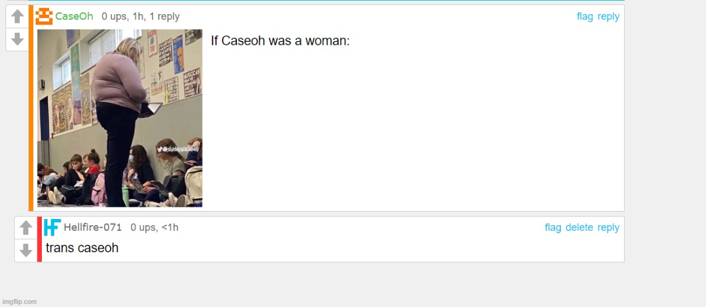Open the image in CaseOh's comment

[x=120, y=118]
